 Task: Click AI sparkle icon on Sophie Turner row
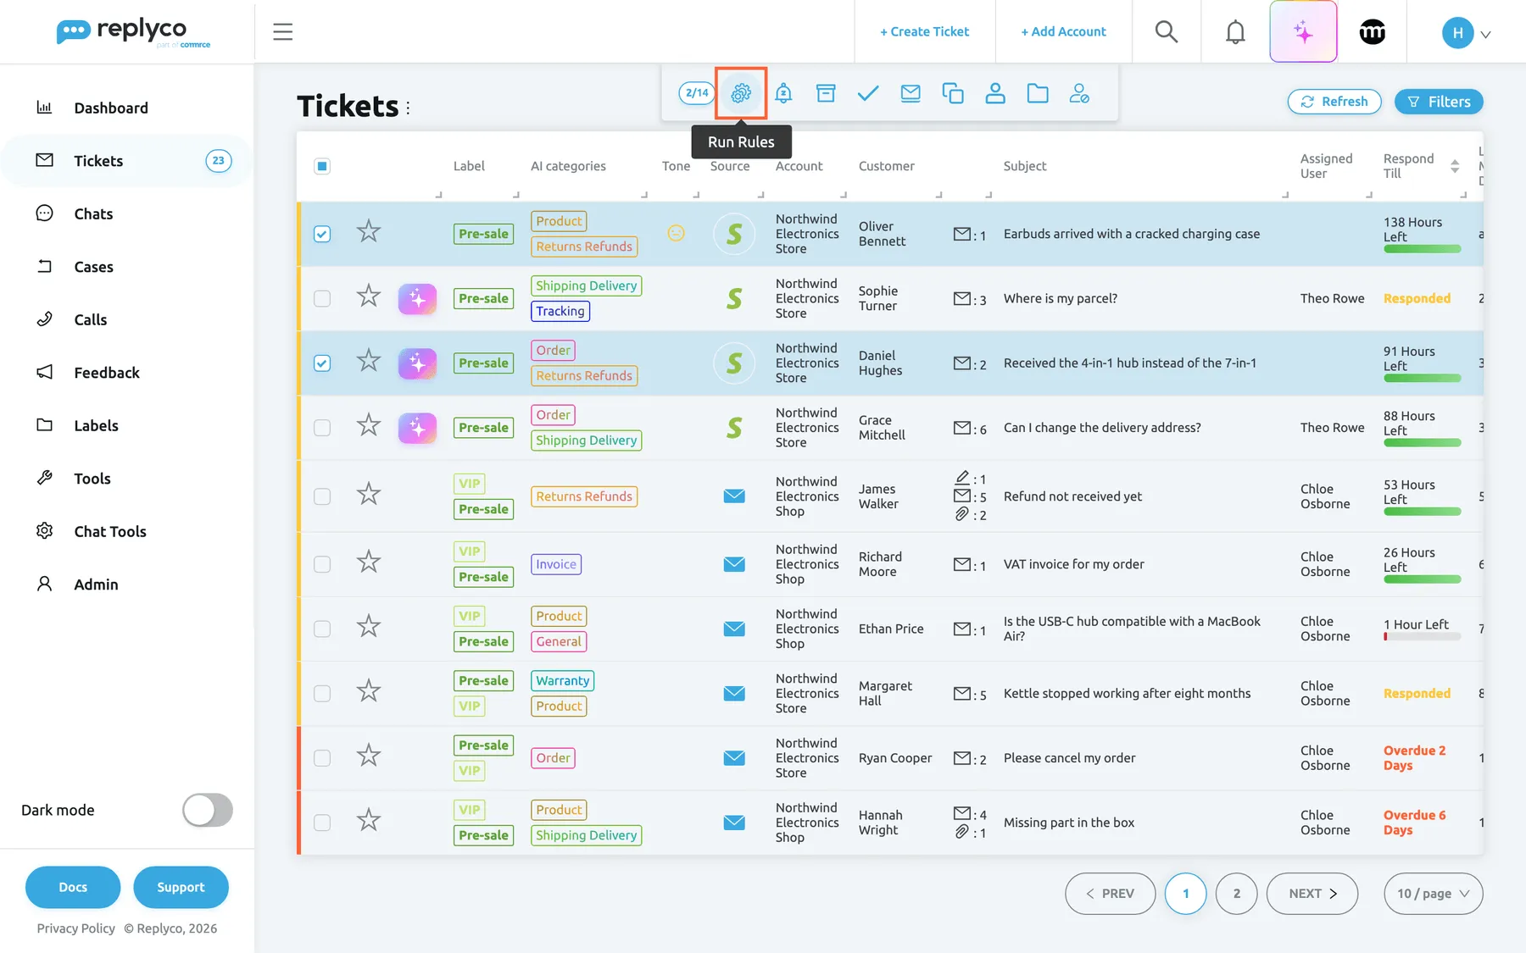(x=417, y=298)
